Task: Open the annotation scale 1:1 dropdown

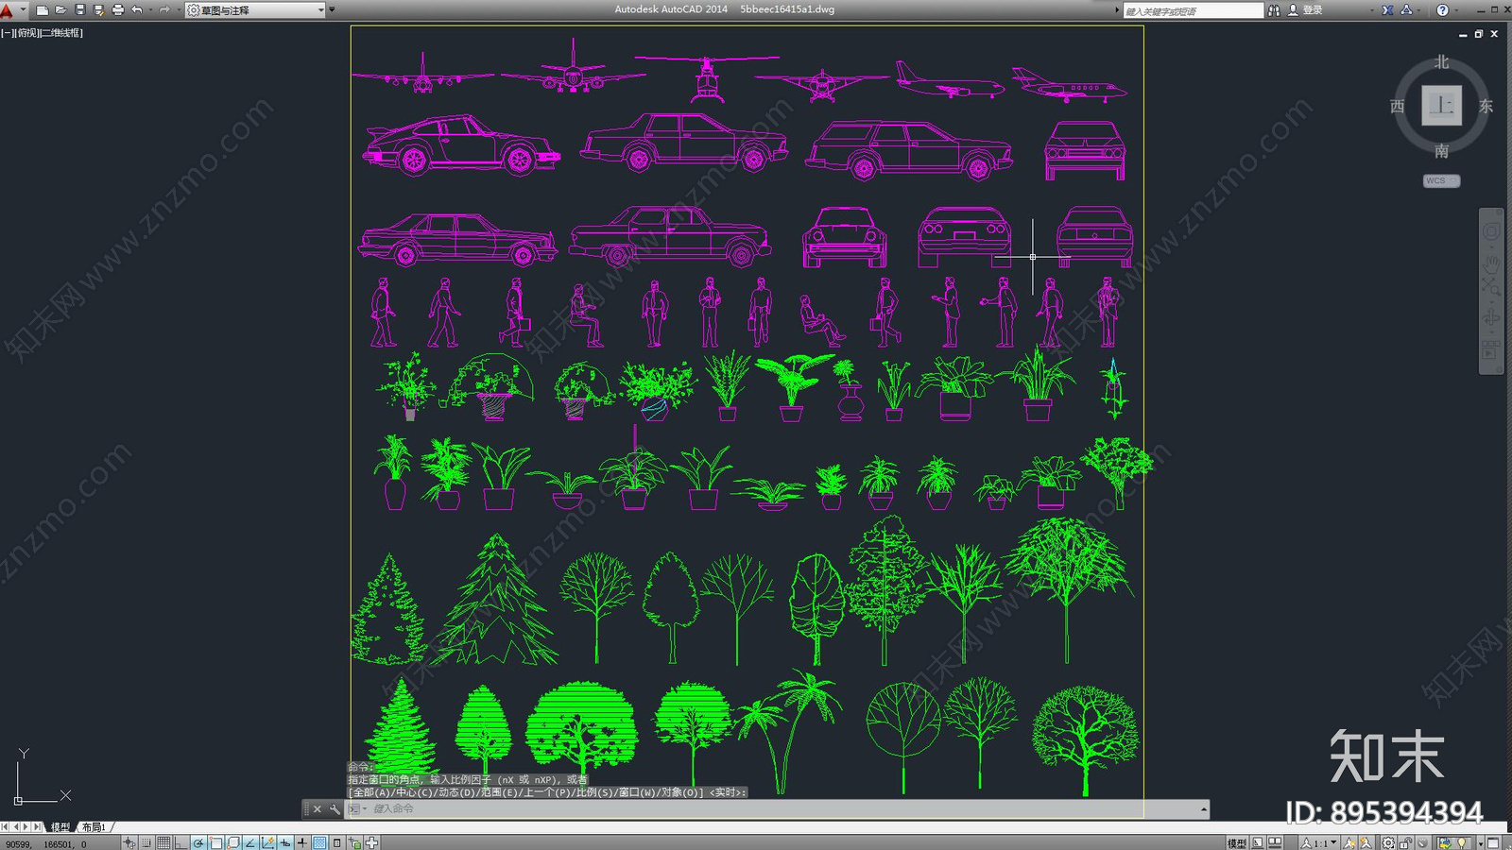Action: tap(1318, 843)
